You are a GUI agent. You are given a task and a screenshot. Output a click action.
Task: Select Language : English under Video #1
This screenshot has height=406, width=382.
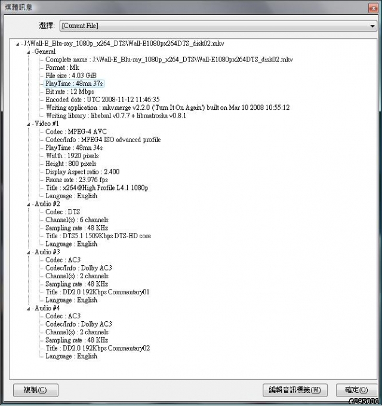click(72, 196)
